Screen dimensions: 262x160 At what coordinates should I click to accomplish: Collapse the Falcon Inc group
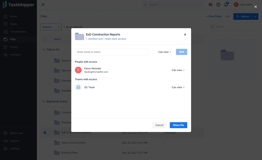[x=43, y=50]
